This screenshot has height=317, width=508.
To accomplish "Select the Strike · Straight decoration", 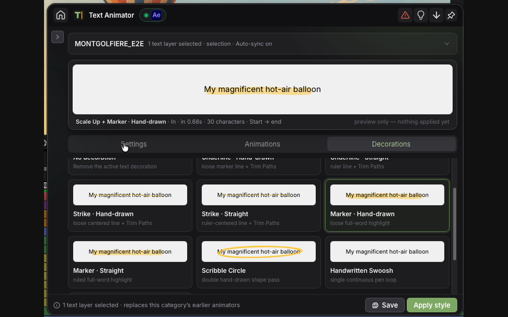I will tap(259, 206).
